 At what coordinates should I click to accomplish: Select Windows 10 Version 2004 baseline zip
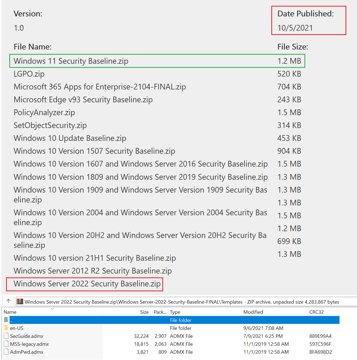tap(140, 217)
